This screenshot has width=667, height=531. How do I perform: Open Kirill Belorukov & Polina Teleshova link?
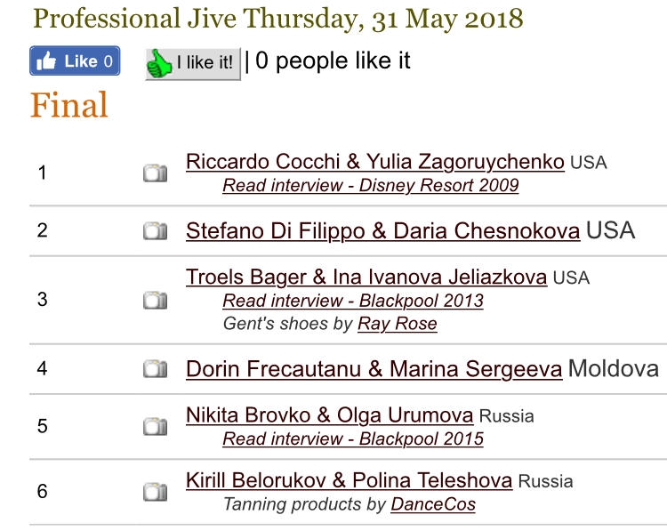coord(350,480)
